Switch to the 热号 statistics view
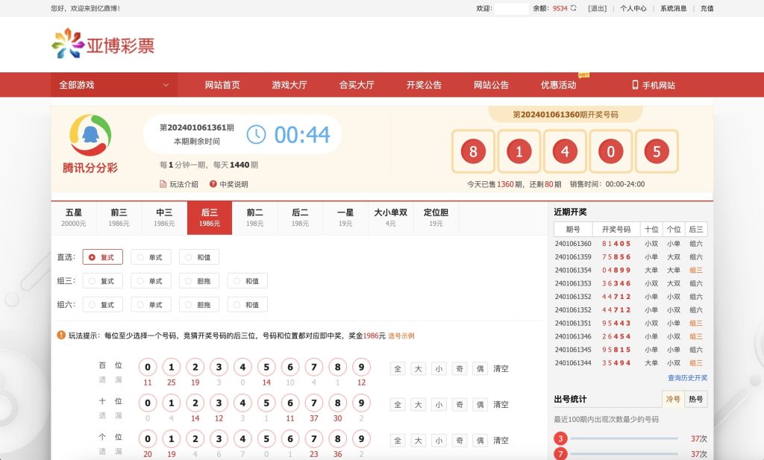The image size is (764, 460). pos(697,400)
